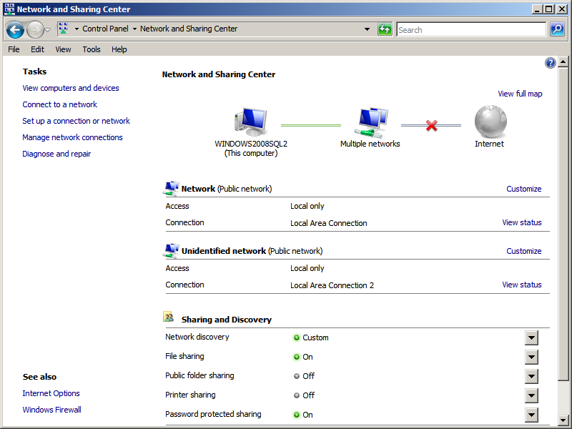This screenshot has height=429, width=572.
Task: View status of Local Area Connection
Action: (522, 222)
